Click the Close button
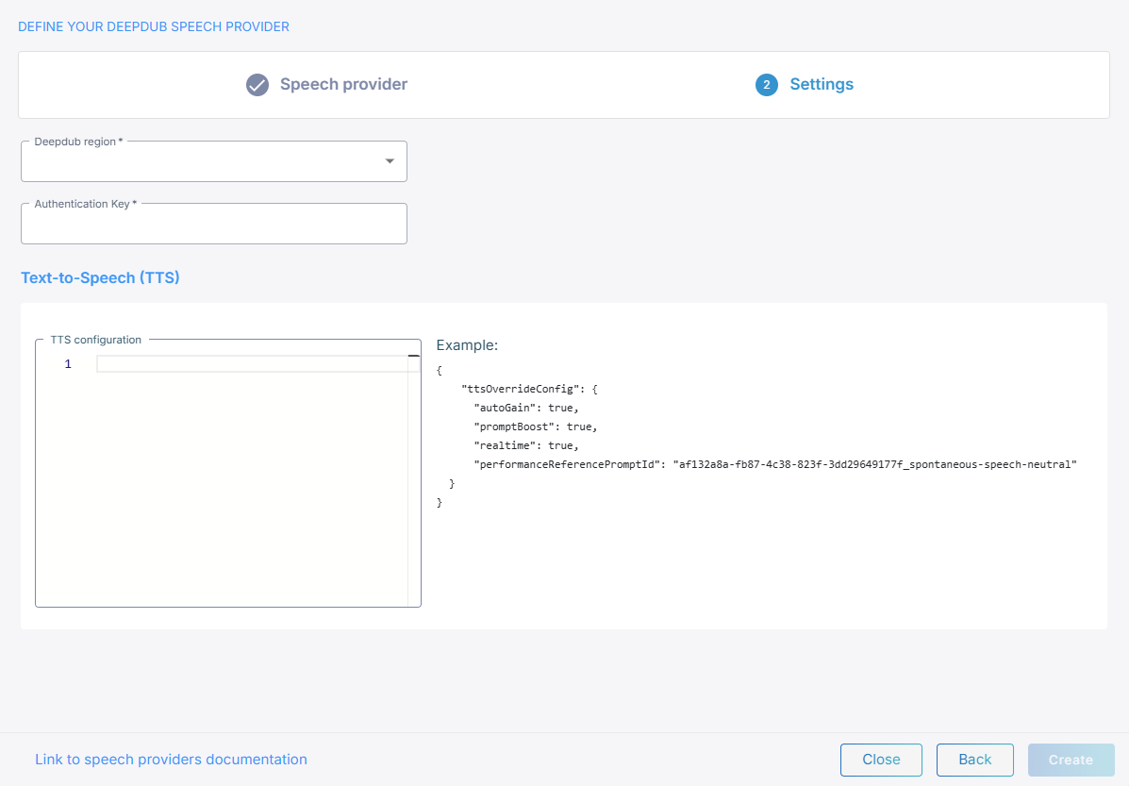 tap(881, 760)
